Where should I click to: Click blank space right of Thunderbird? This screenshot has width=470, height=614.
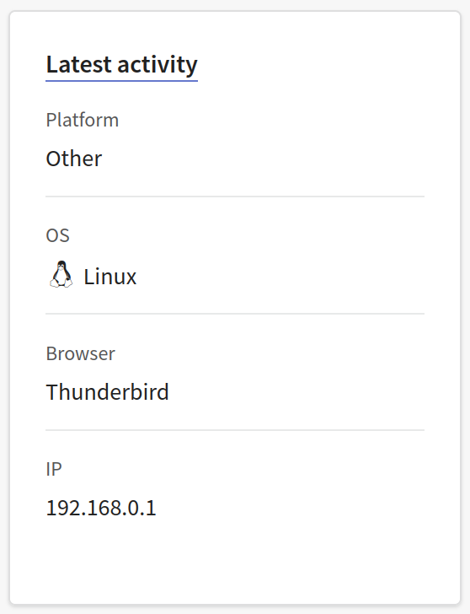(297, 392)
